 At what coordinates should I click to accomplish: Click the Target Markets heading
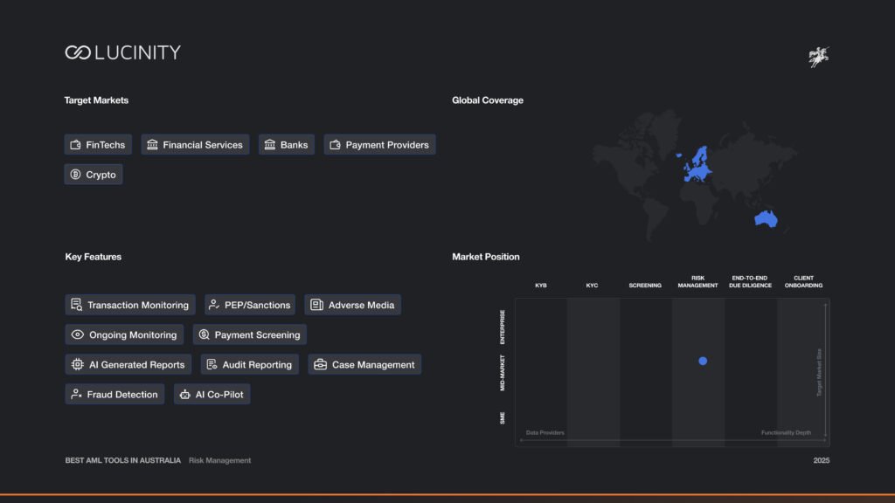(96, 100)
